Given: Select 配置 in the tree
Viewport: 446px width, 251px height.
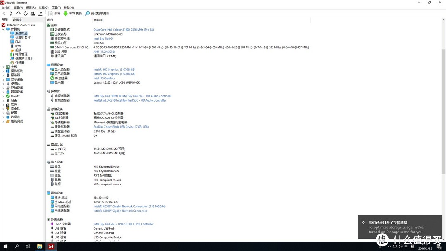Looking at the screenshot, I should coord(14,113).
